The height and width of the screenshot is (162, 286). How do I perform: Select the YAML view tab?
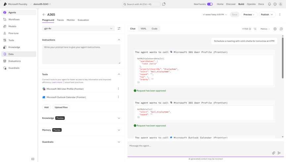[143, 29]
